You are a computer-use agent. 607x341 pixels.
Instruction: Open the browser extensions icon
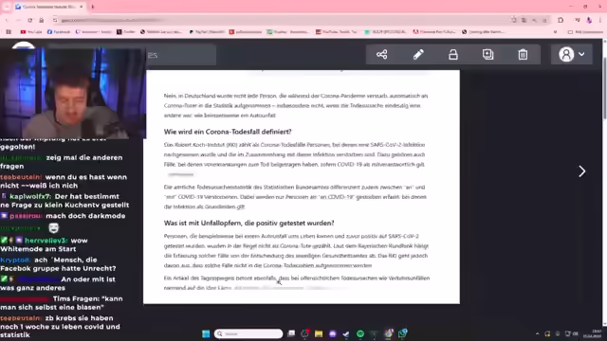pyautogui.click(x=561, y=20)
